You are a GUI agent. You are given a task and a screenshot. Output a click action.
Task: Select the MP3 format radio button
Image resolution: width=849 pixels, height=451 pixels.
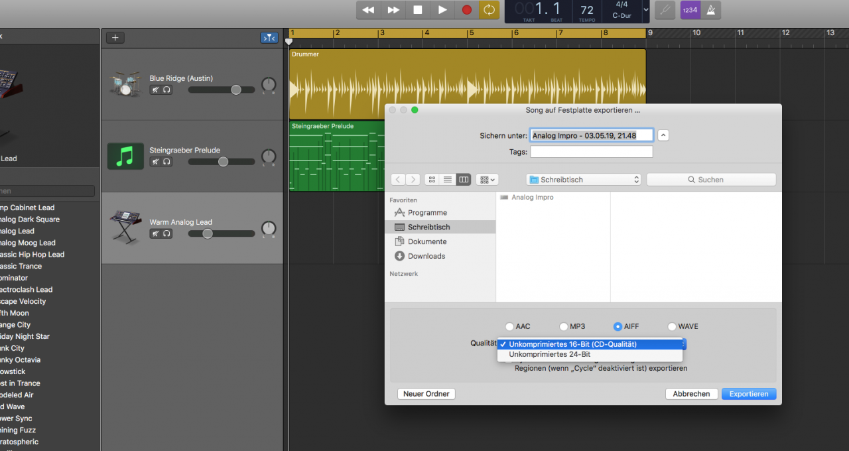point(564,326)
